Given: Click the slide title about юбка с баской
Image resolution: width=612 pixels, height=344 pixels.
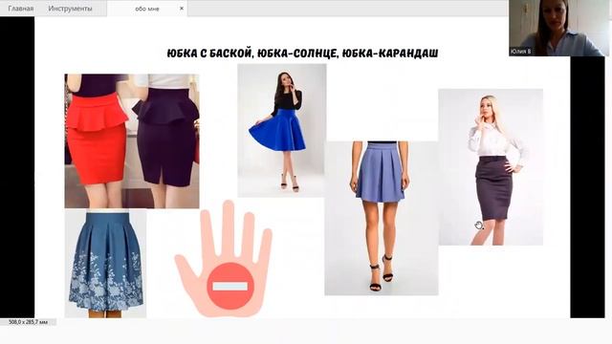Looking at the screenshot, I should [x=302, y=54].
